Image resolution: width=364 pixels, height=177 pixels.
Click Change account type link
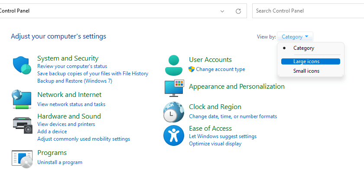click(x=220, y=69)
